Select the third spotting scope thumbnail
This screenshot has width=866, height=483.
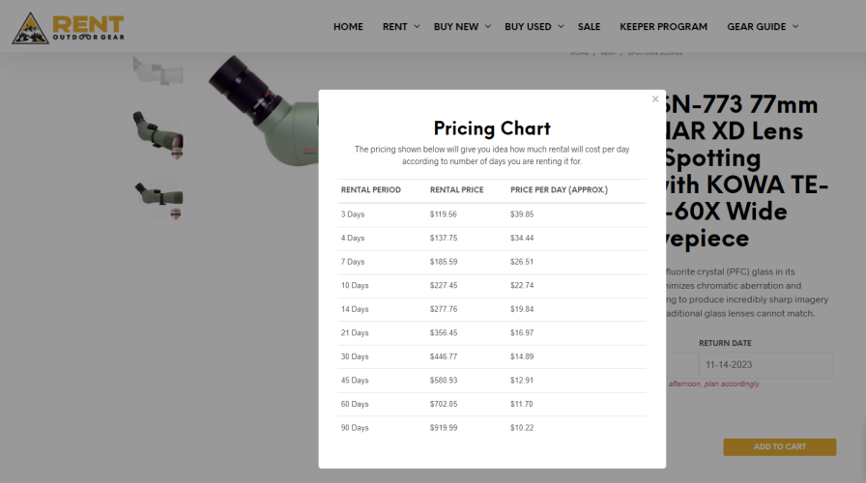click(x=159, y=199)
